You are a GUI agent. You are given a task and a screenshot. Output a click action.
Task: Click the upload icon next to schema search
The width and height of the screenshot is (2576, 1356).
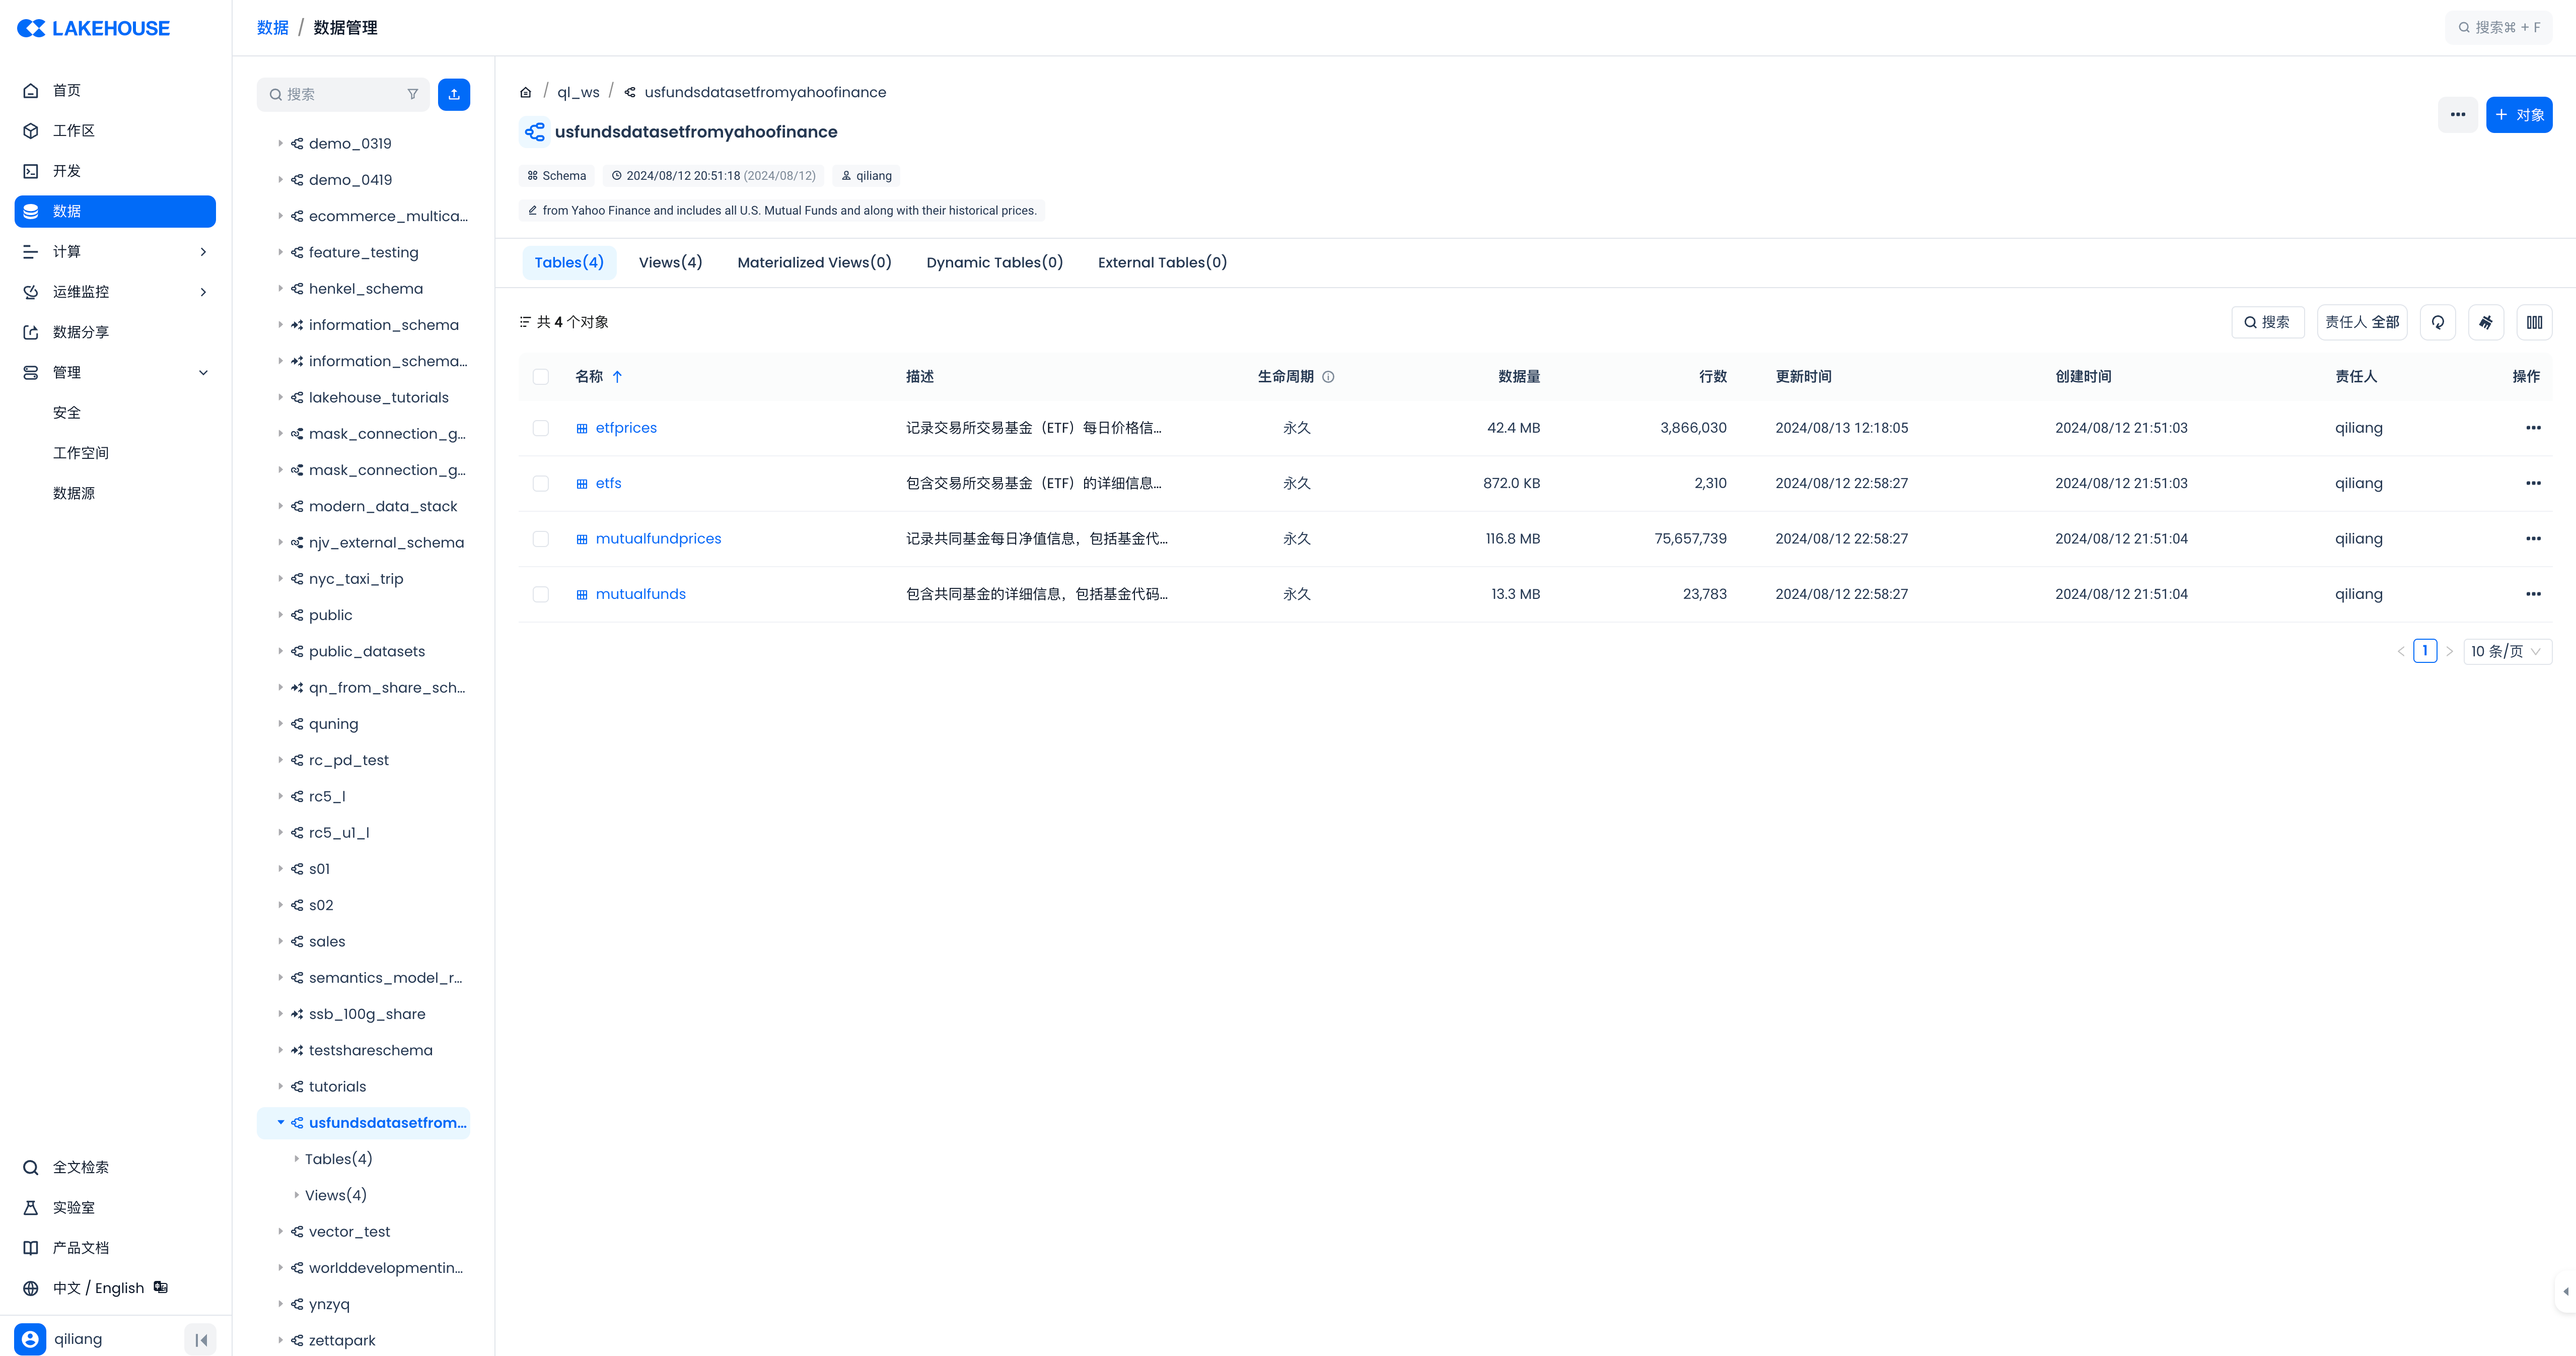454,94
